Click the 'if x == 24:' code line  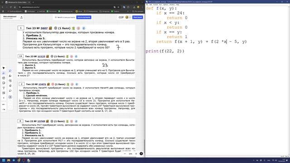tap(170, 13)
